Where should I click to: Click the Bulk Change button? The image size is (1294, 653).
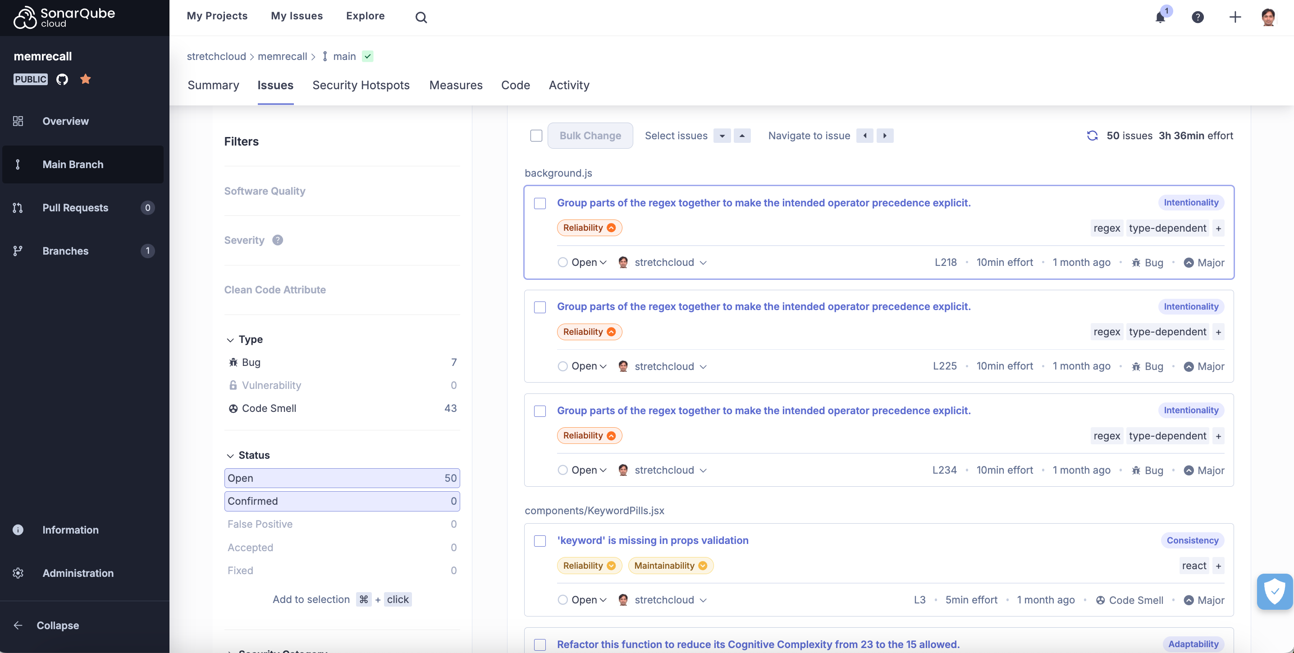[590, 136]
